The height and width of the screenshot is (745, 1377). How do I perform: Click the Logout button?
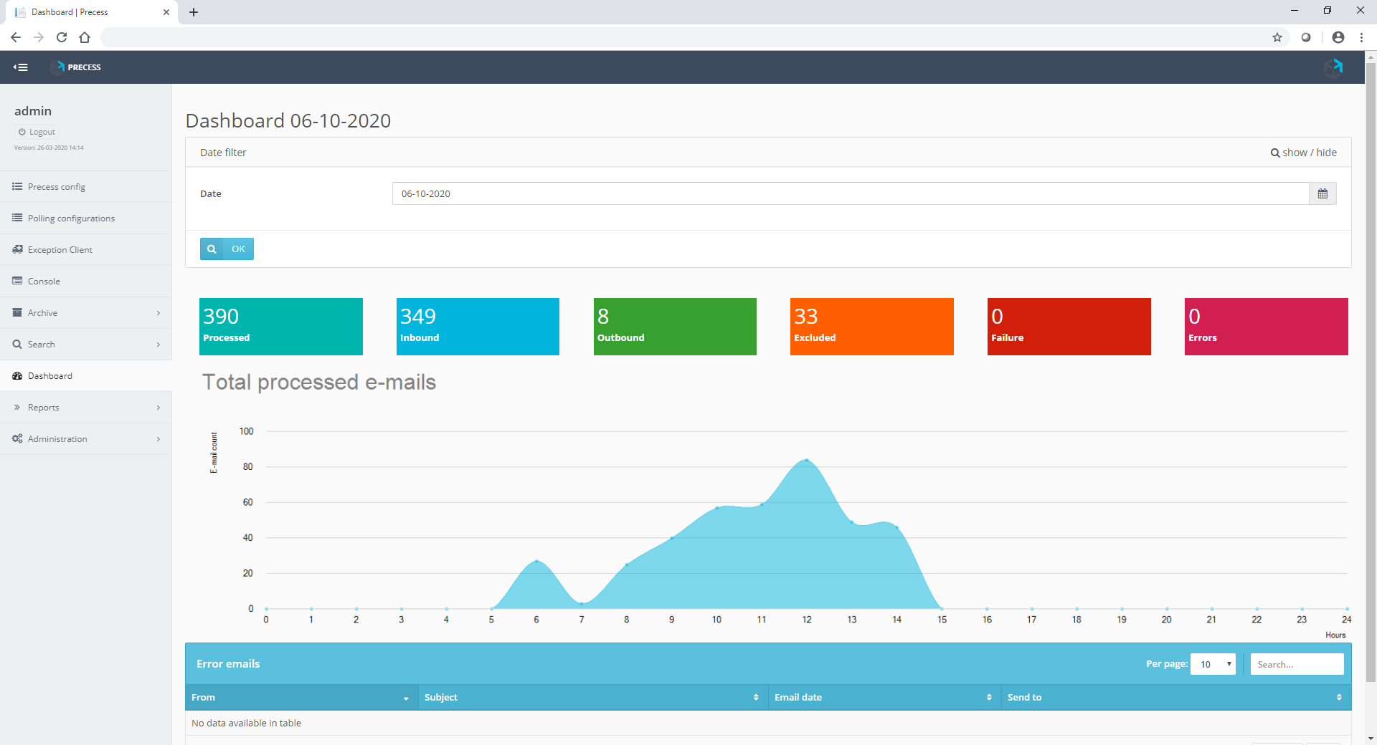(x=37, y=132)
